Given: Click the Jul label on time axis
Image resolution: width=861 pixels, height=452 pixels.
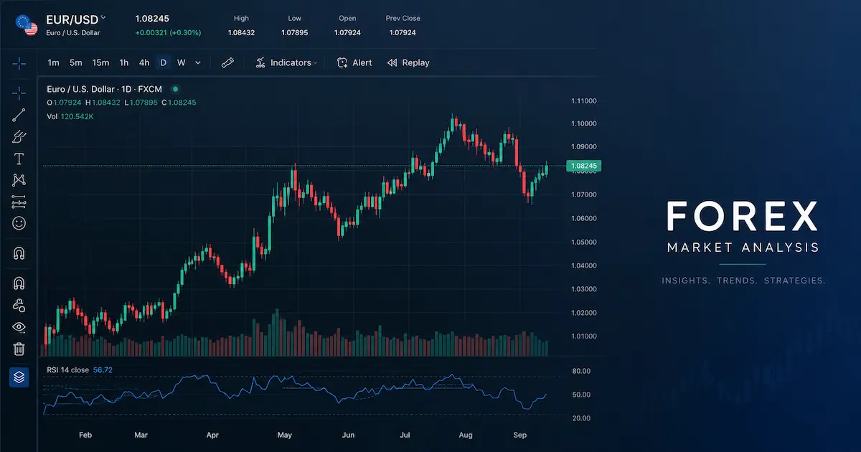Looking at the screenshot, I should coord(405,435).
